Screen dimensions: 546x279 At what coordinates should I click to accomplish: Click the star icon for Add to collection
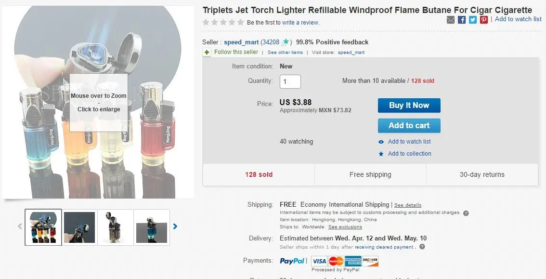point(381,154)
